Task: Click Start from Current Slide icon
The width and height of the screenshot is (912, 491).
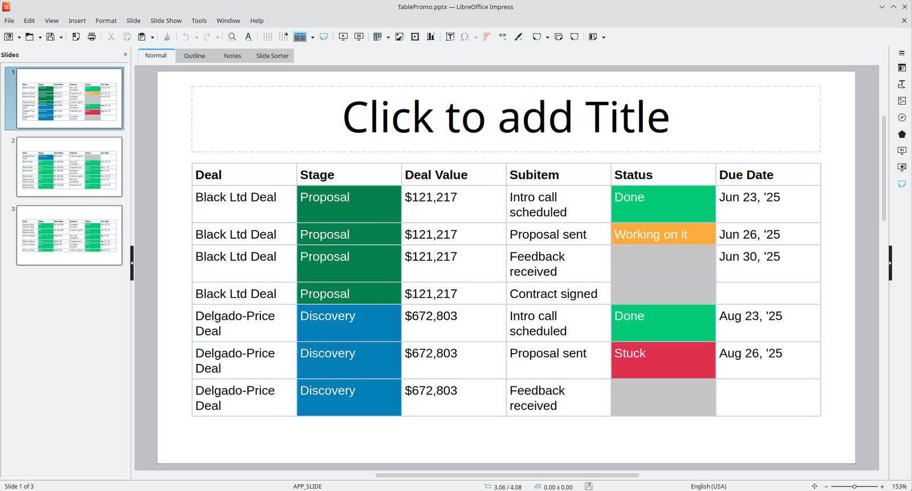Action: pyautogui.click(x=359, y=36)
